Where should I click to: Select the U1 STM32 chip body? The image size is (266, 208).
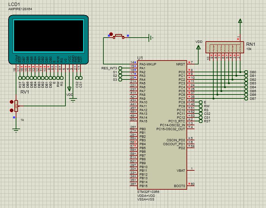(162, 125)
